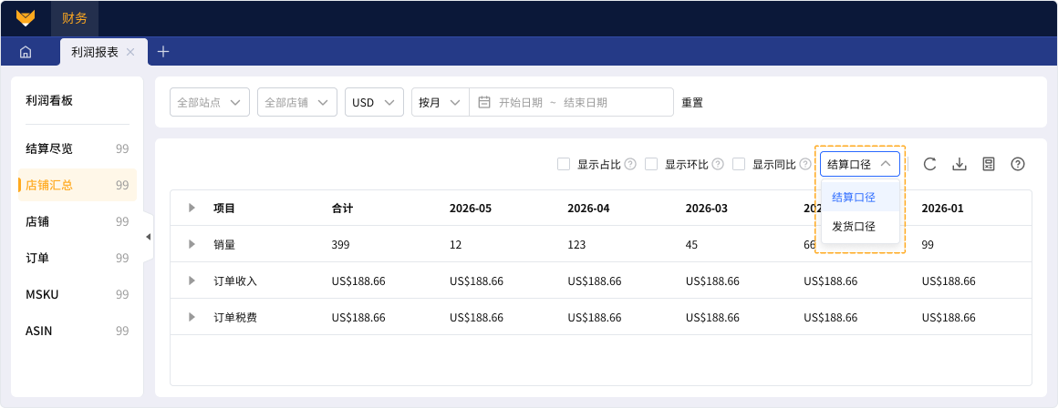Open 店铺 sidebar item
The height and width of the screenshot is (408, 1058).
(x=77, y=221)
